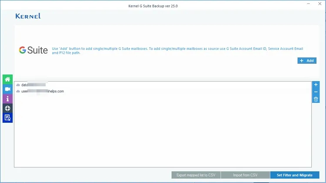Select the mailbox row ending in 'helps.com'
326x183 pixels.
(x=163, y=91)
